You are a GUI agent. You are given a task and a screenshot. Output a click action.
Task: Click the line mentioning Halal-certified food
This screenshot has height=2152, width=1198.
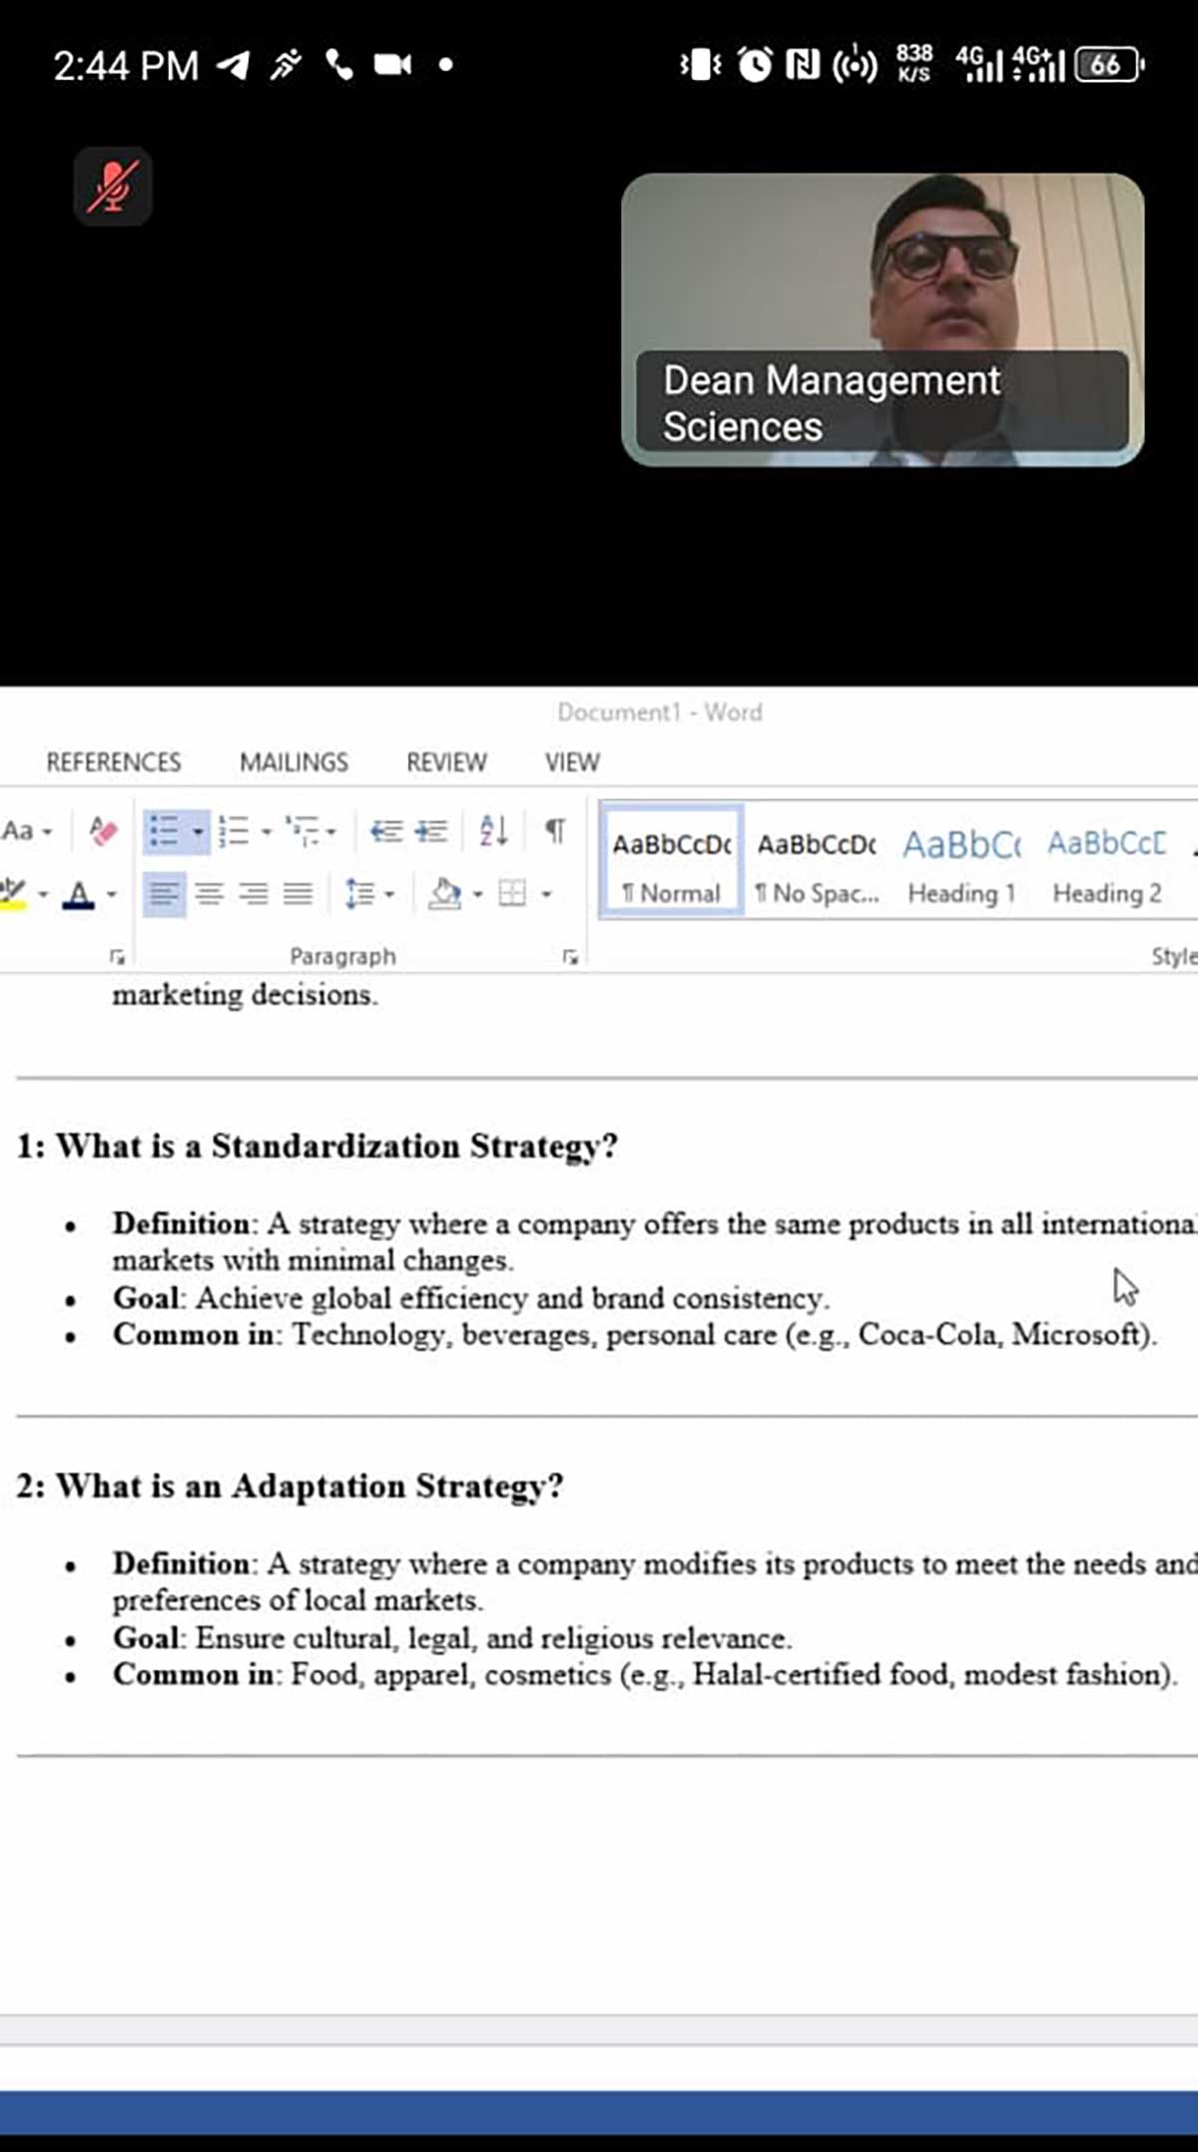(645, 1675)
